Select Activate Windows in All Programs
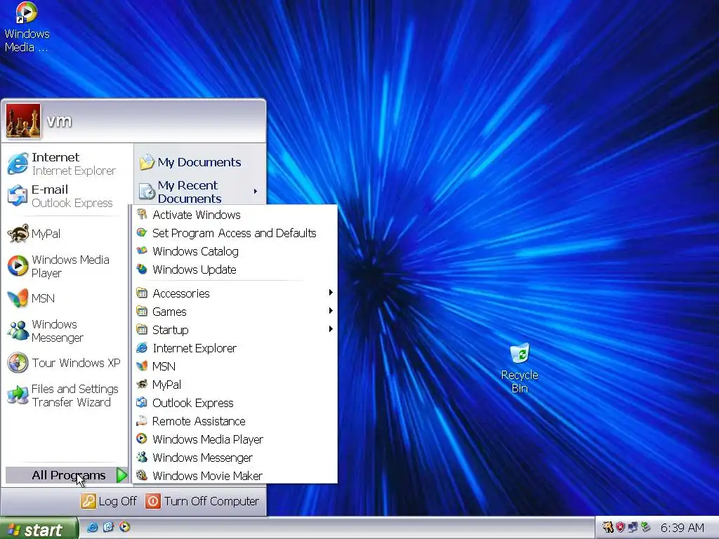Image resolution: width=719 pixels, height=539 pixels. tap(235, 215)
